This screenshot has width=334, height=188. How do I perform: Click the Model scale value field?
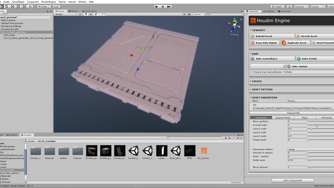tap(297, 160)
